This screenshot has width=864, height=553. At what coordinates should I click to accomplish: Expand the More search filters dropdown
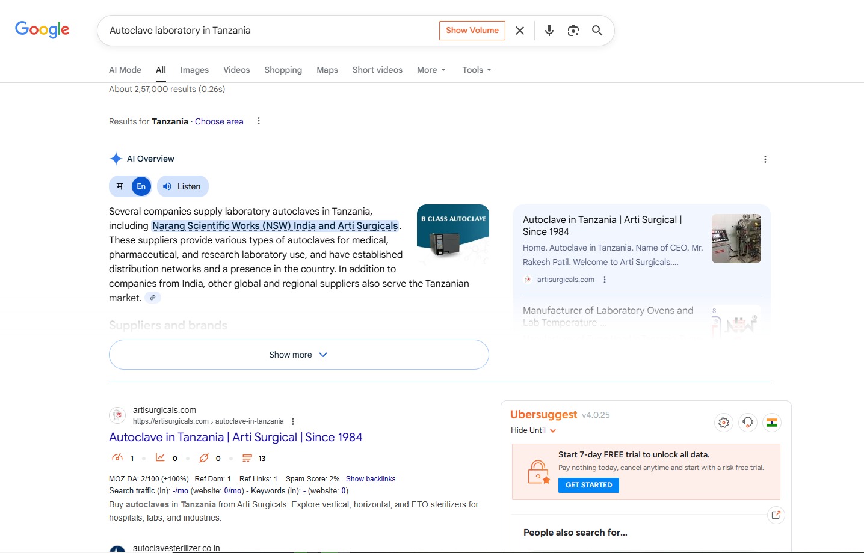431,70
